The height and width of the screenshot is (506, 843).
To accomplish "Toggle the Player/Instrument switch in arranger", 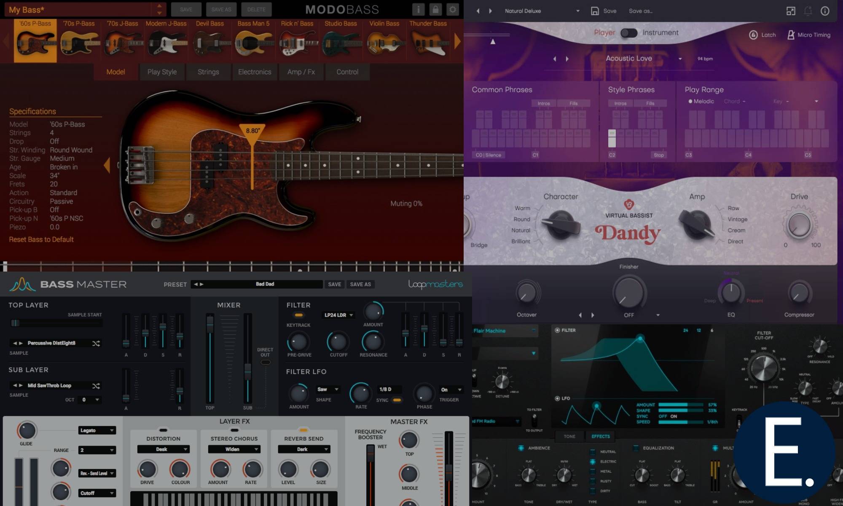I will click(x=628, y=32).
